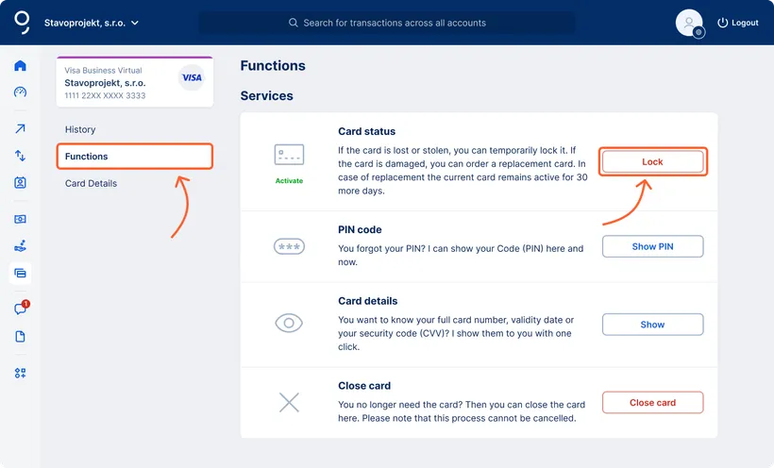Viewport: 774px width, 468px height.
Task: Open the hand with coins icon
Action: (20, 246)
